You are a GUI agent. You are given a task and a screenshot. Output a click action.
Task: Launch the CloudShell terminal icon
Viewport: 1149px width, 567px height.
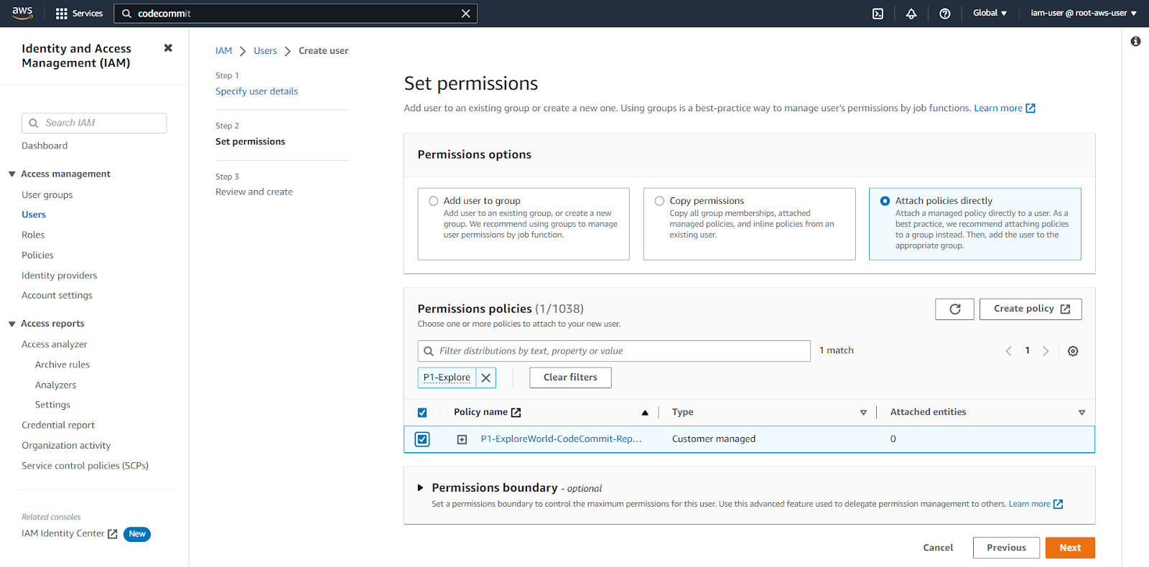[x=878, y=14]
